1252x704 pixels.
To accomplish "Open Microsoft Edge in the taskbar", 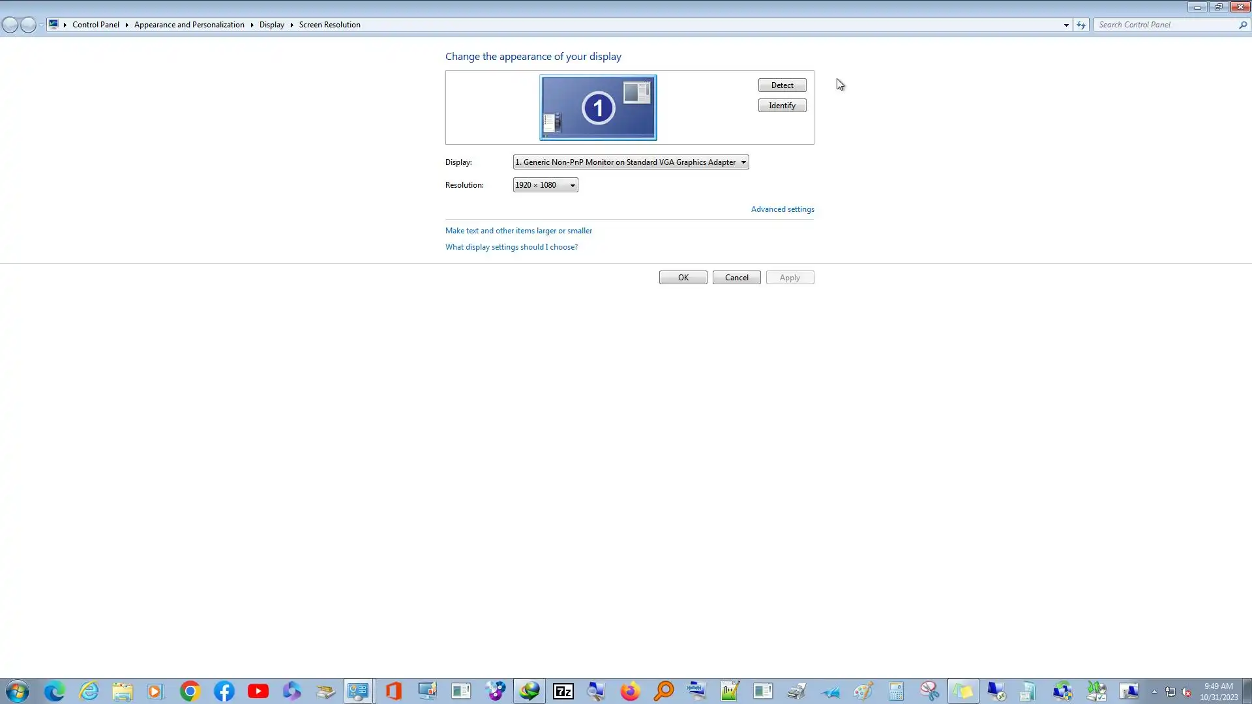I will coord(54,691).
